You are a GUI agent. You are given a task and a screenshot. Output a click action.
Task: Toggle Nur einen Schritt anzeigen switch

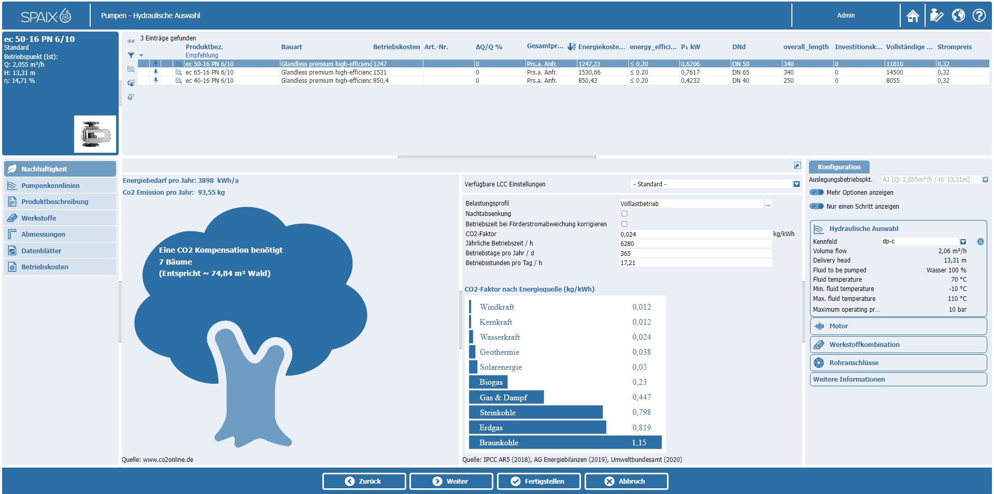click(817, 207)
